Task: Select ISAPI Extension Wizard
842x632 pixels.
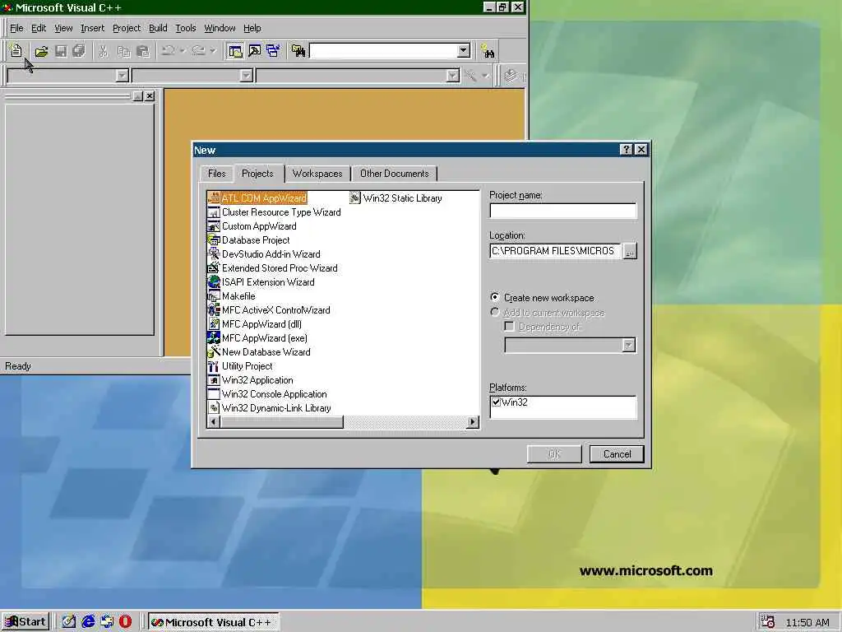Action: pyautogui.click(x=261, y=282)
